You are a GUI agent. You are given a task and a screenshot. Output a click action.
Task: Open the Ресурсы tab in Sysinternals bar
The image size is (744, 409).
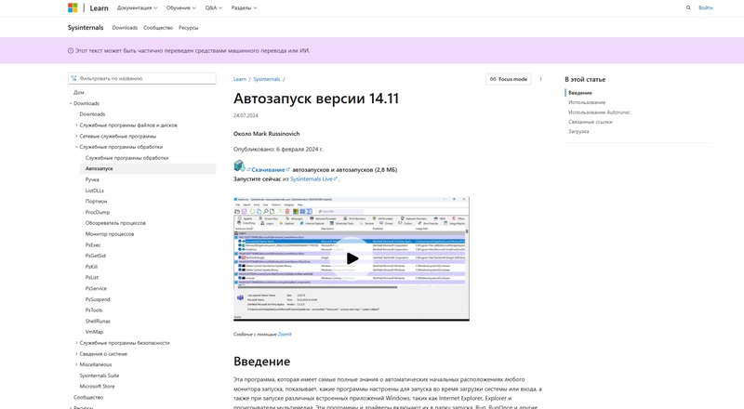click(189, 28)
